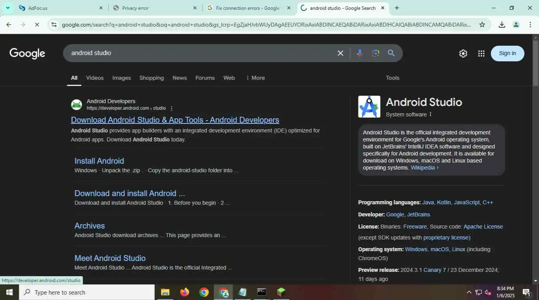
Task: Bookmark this page with star icon
Action: (x=482, y=25)
